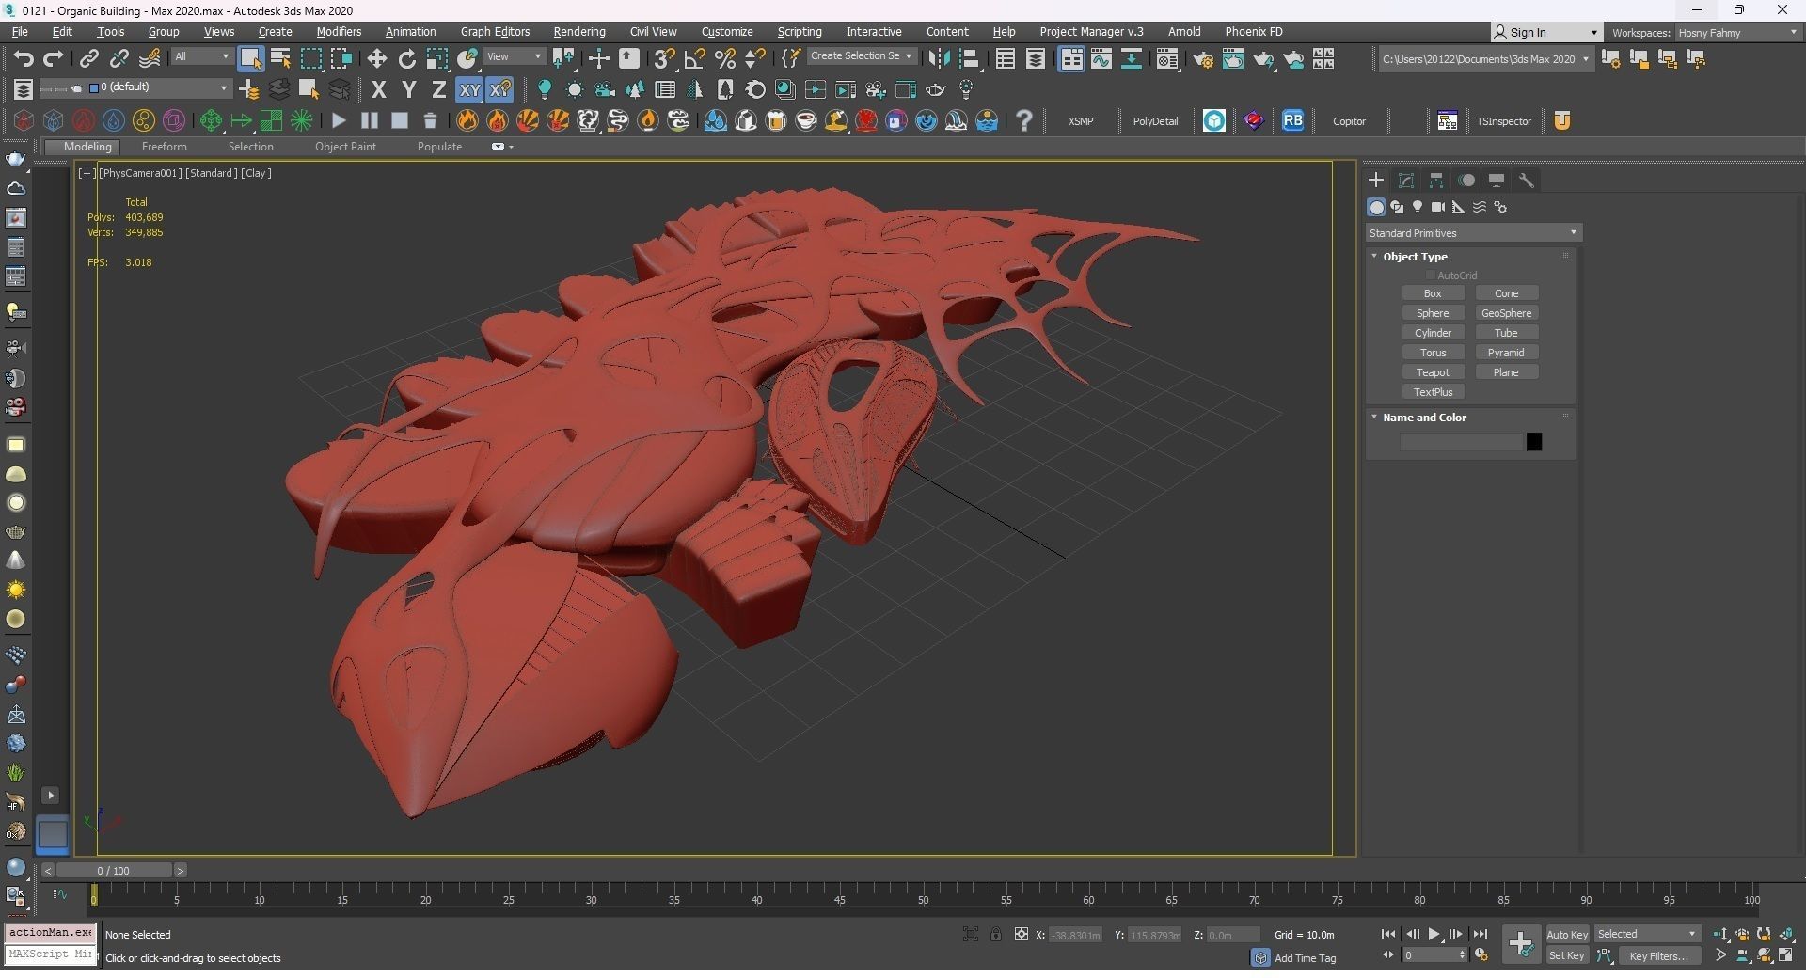Click the GeoSphere primitive button
1806x978 pixels.
(1506, 313)
